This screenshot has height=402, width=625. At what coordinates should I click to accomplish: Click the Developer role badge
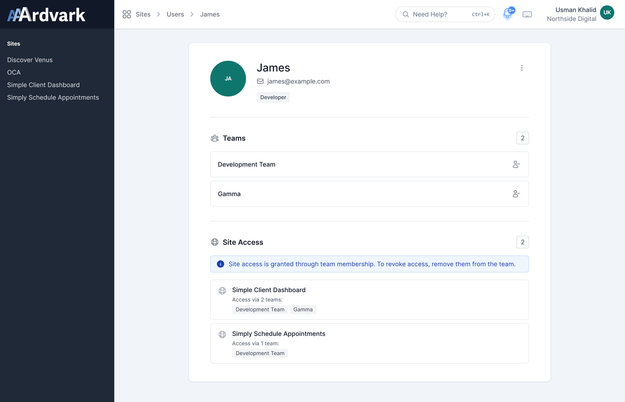click(273, 97)
